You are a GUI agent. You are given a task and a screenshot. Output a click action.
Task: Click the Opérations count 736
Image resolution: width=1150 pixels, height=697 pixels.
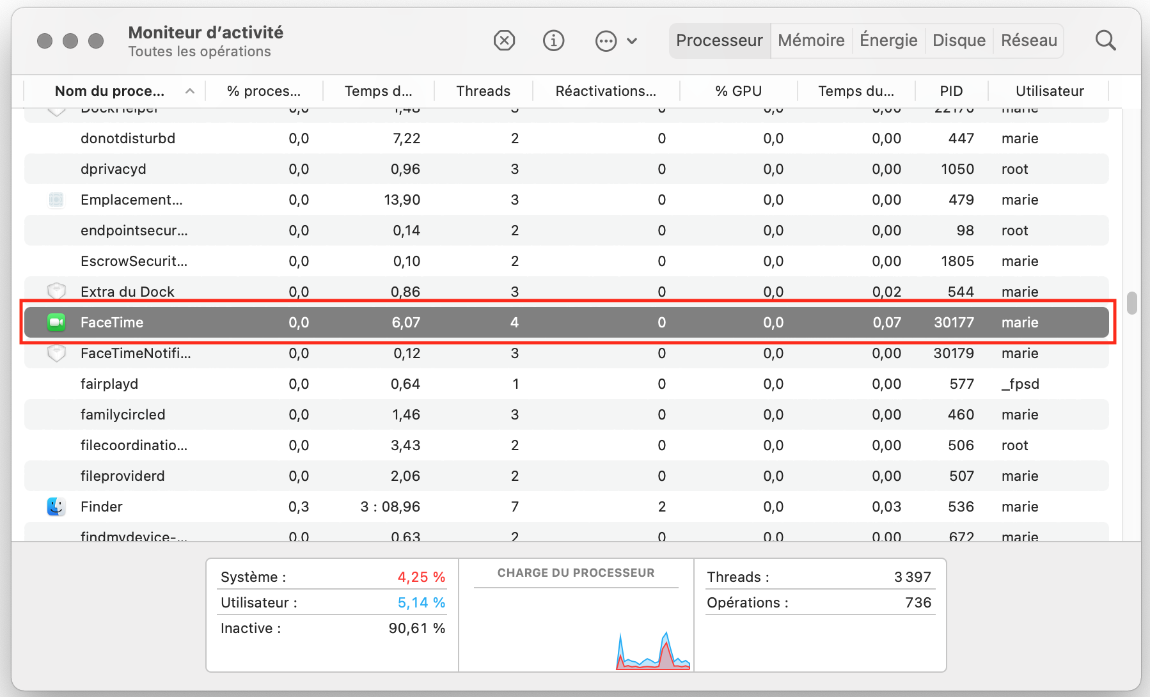[x=918, y=602]
